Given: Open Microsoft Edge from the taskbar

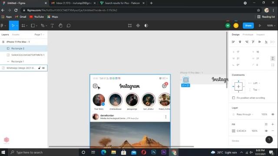Looking at the screenshot, I should coord(103,152).
